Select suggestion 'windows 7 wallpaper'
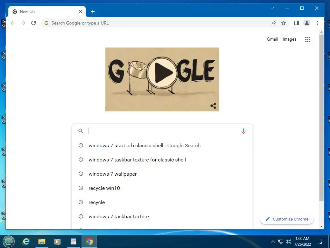Image resolution: width=330 pixels, height=248 pixels. [x=162, y=174]
